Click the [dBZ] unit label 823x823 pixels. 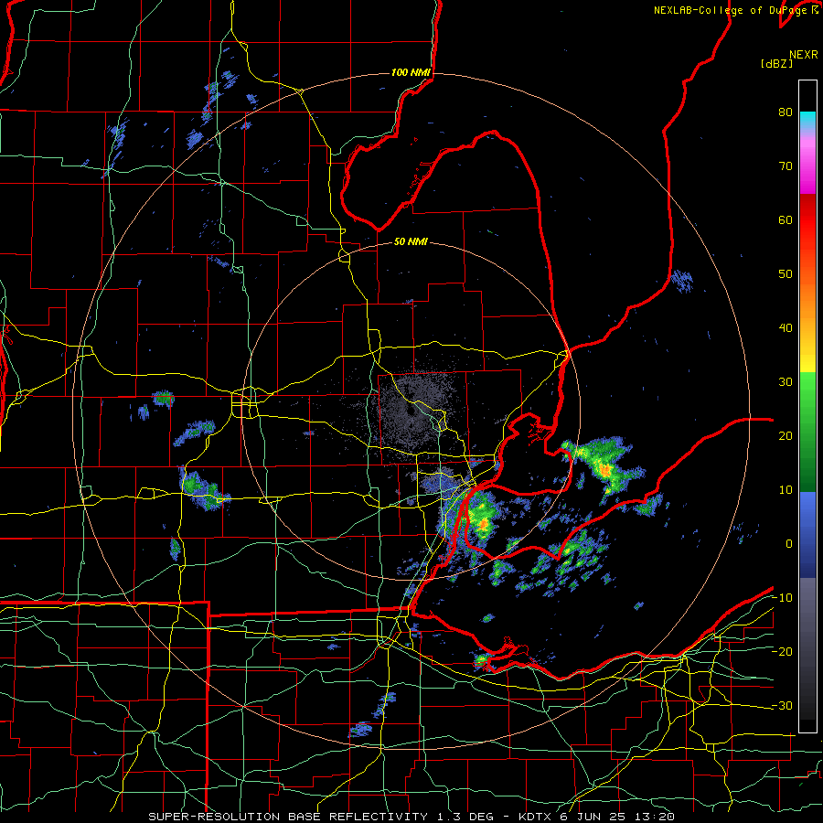[x=776, y=64]
